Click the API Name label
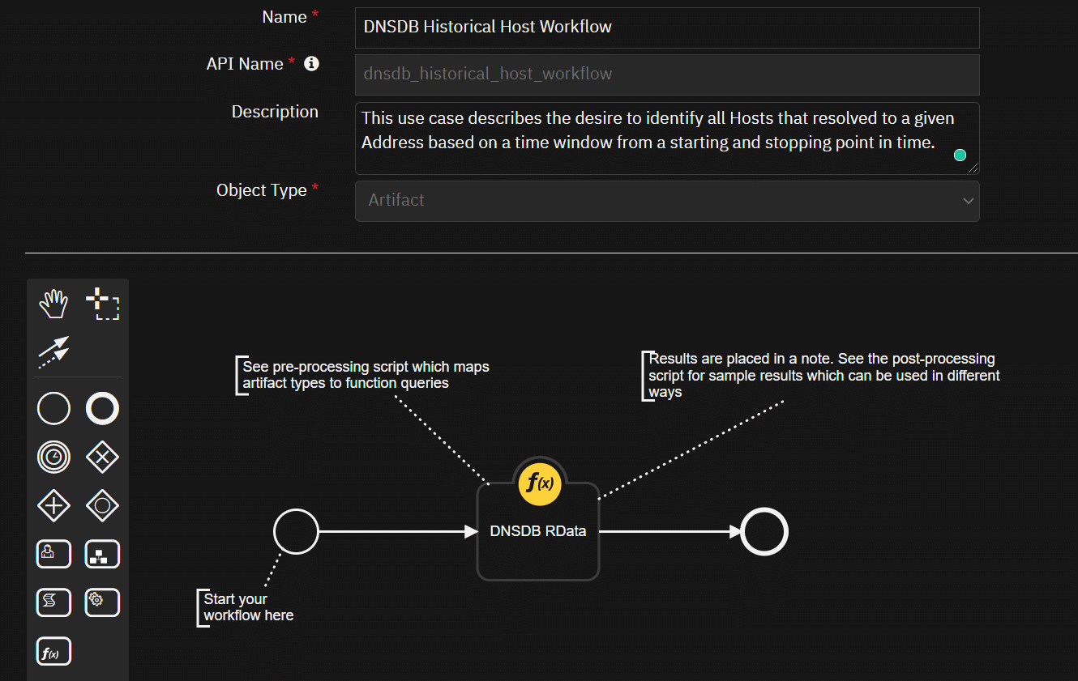1078x681 pixels. [x=245, y=64]
